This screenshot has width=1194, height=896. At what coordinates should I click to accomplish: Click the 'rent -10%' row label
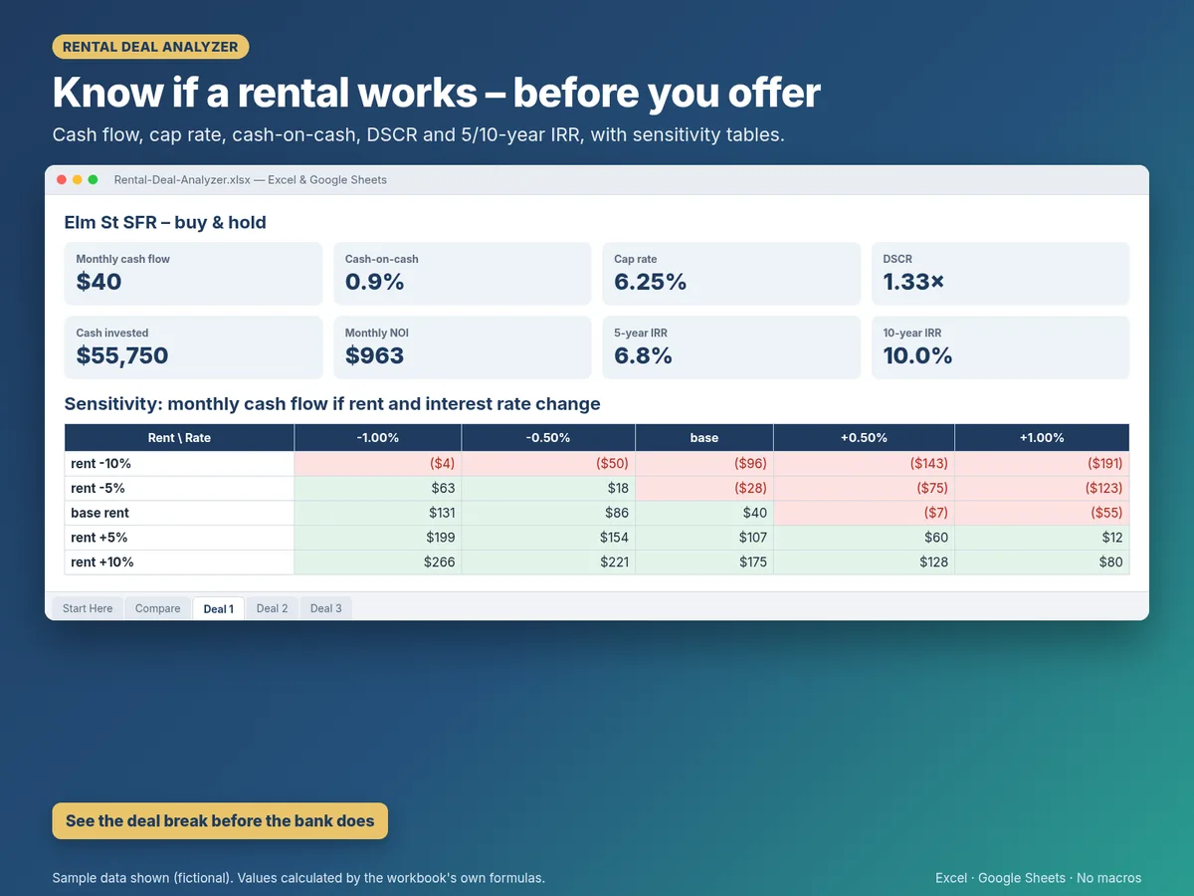tap(179, 464)
